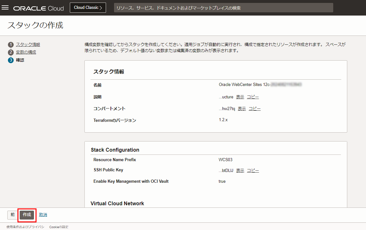
Task: Copy the SSH Public Key
Action: (x=253, y=171)
